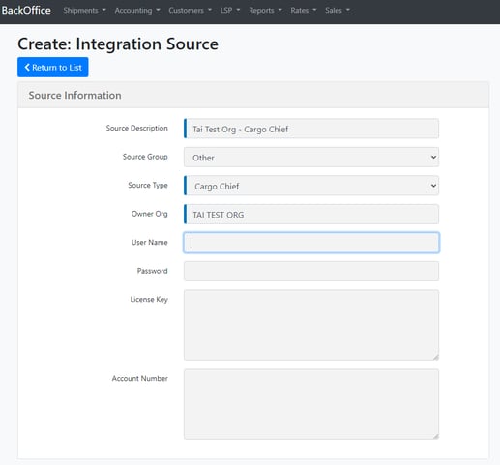Click the Return to List button

[53, 67]
